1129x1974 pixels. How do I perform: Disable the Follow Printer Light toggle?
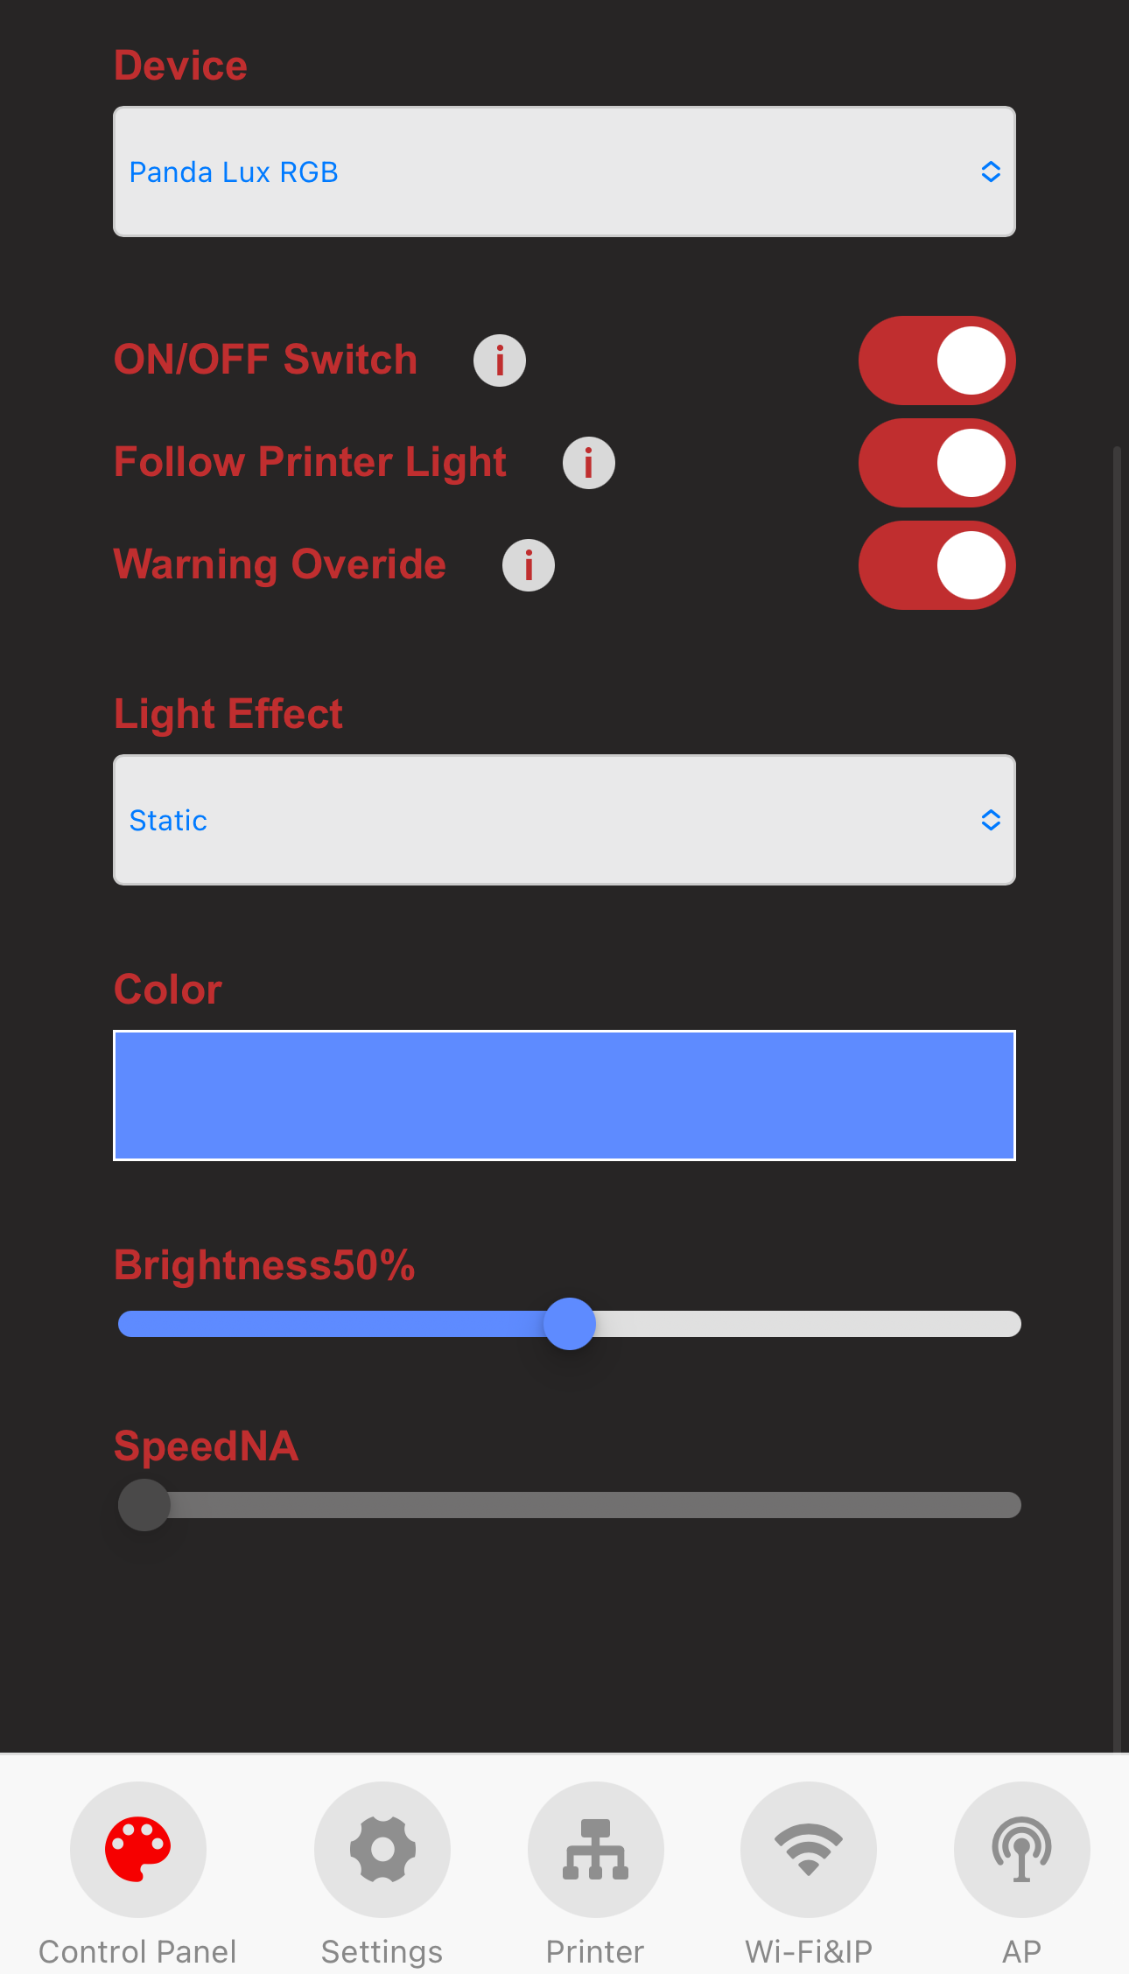coord(936,463)
